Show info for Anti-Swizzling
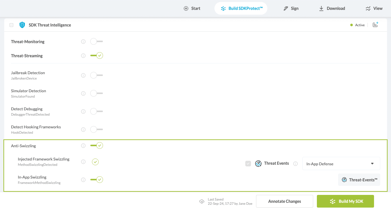 pyautogui.click(x=83, y=146)
